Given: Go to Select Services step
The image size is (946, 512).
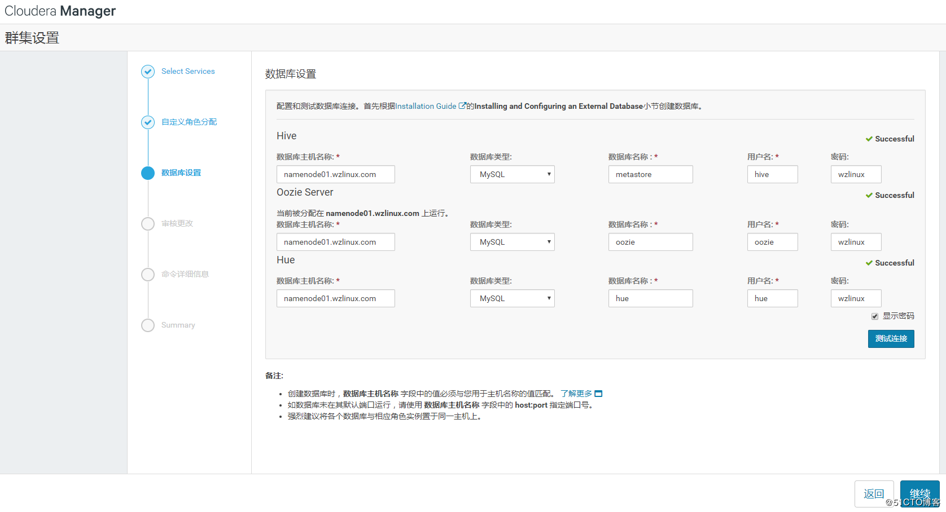Looking at the screenshot, I should pos(188,72).
